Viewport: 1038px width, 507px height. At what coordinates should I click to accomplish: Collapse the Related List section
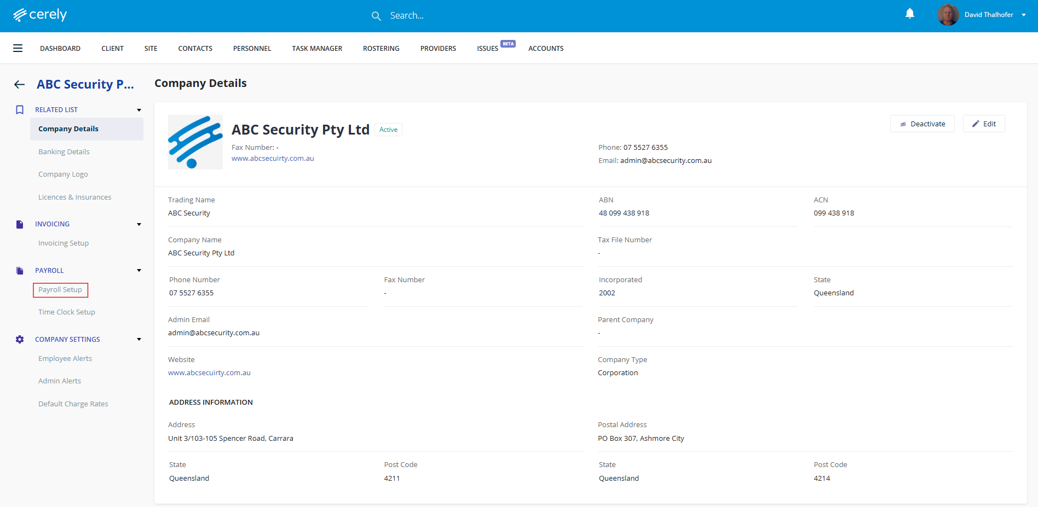pos(139,110)
